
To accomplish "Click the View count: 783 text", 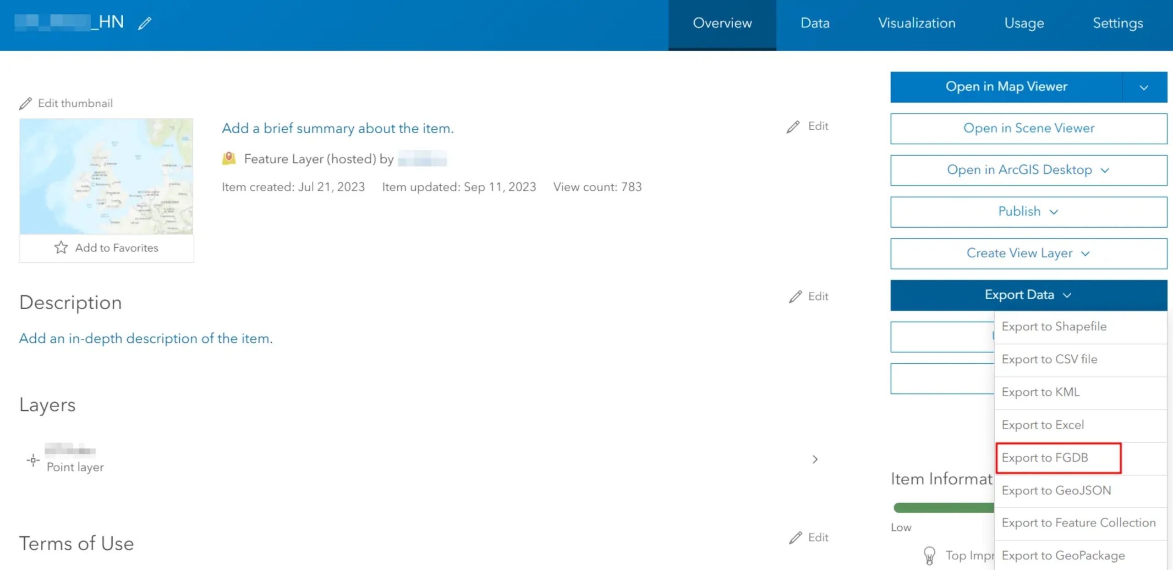I will 597,187.
